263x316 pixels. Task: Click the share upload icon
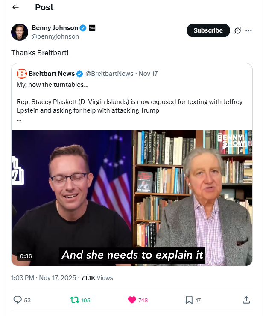246,300
